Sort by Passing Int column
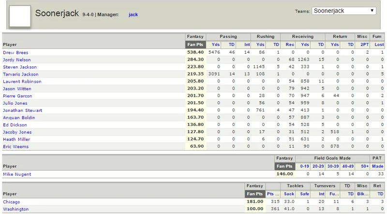This screenshot has height=214, width=387. point(247,45)
